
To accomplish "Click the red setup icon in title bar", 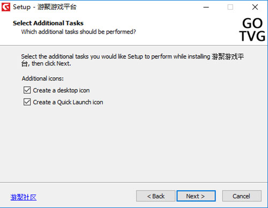I will [x=6, y=7].
